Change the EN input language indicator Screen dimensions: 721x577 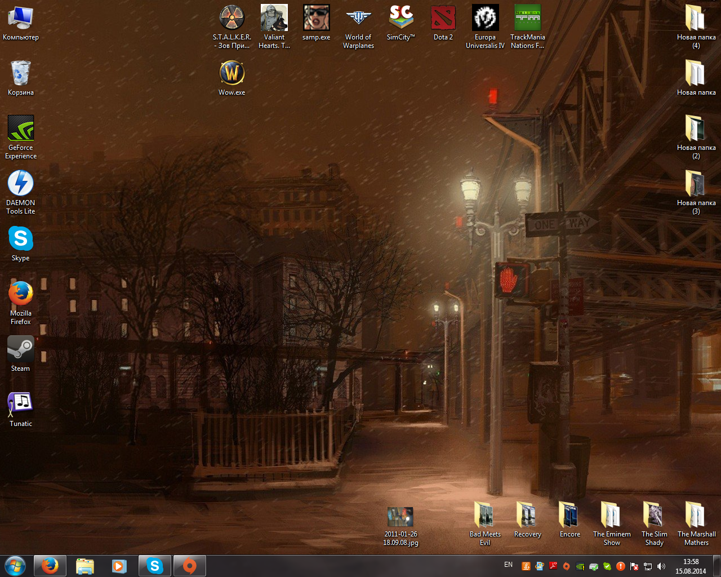508,565
